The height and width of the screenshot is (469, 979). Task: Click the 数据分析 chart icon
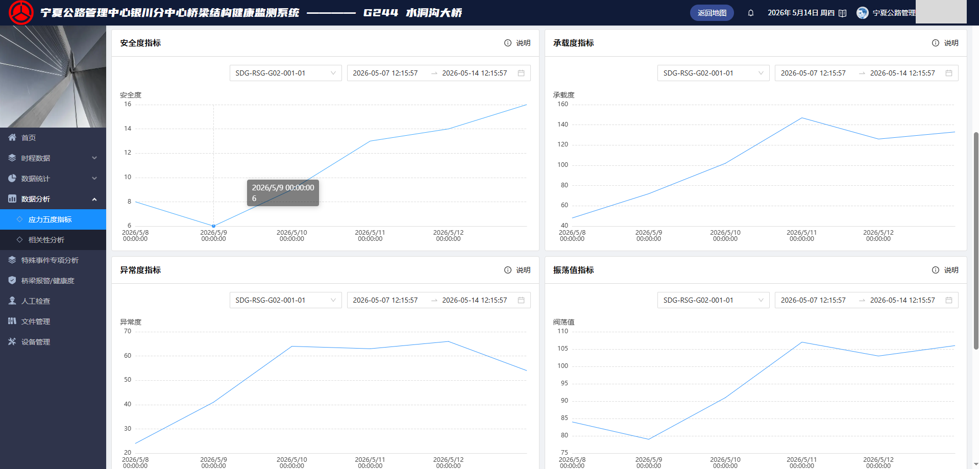coord(12,199)
